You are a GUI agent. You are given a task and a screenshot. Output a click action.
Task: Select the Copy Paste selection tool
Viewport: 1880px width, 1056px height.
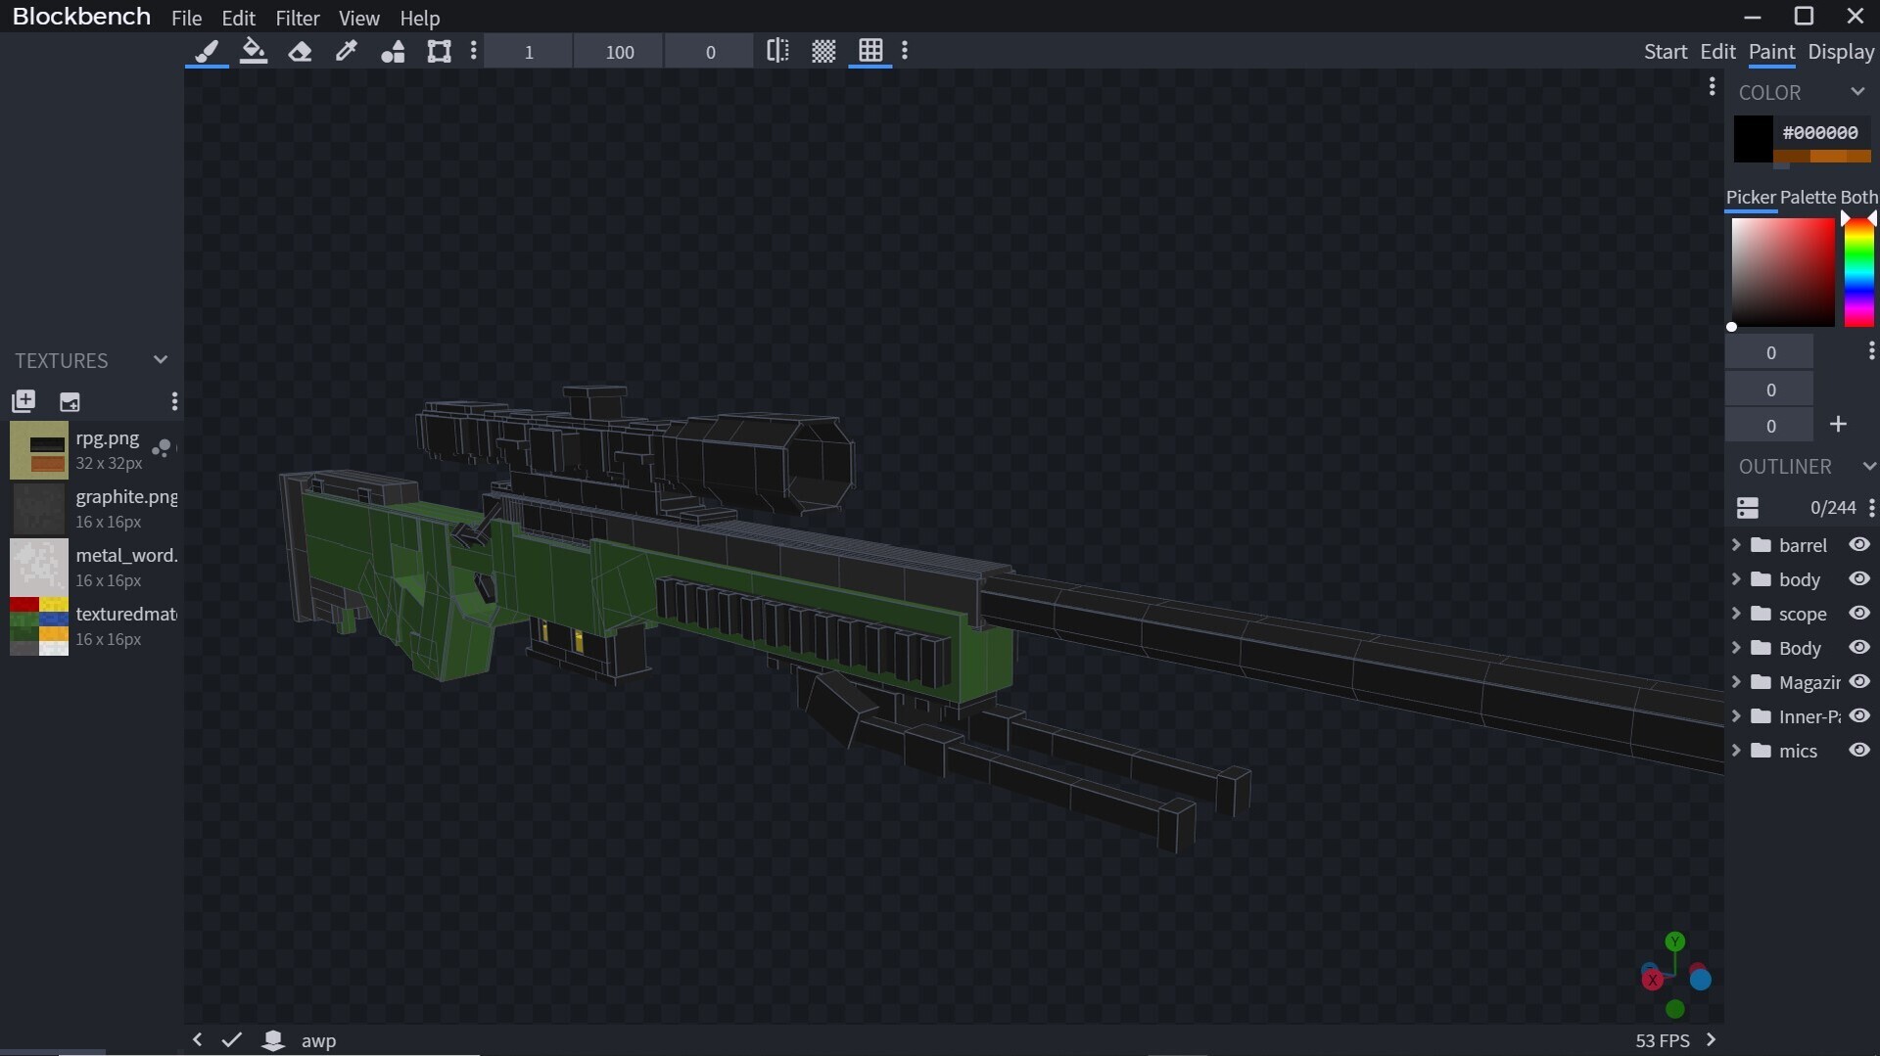tap(440, 51)
